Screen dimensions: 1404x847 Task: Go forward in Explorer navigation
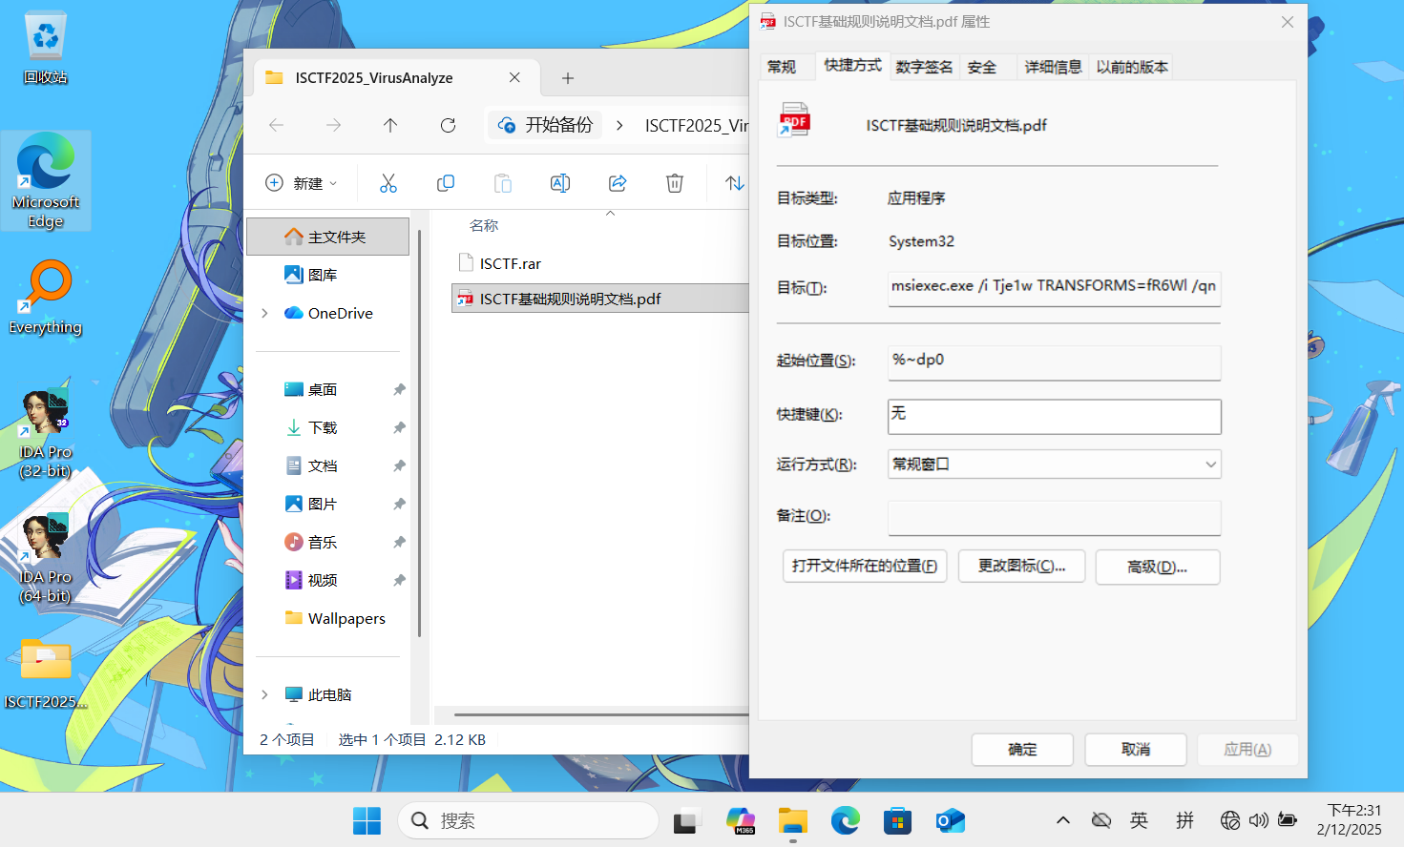[333, 125]
